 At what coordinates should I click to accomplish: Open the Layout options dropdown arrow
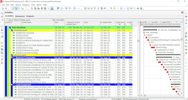pos(7,20)
